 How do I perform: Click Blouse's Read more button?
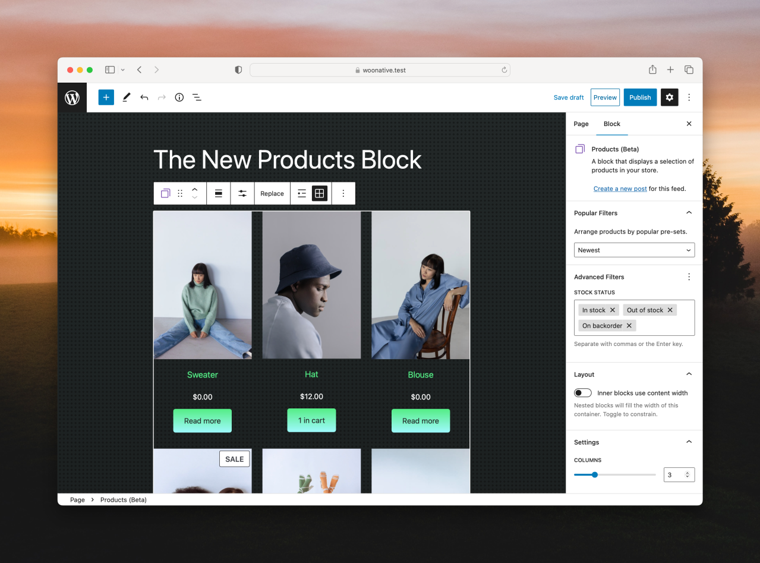coord(421,421)
